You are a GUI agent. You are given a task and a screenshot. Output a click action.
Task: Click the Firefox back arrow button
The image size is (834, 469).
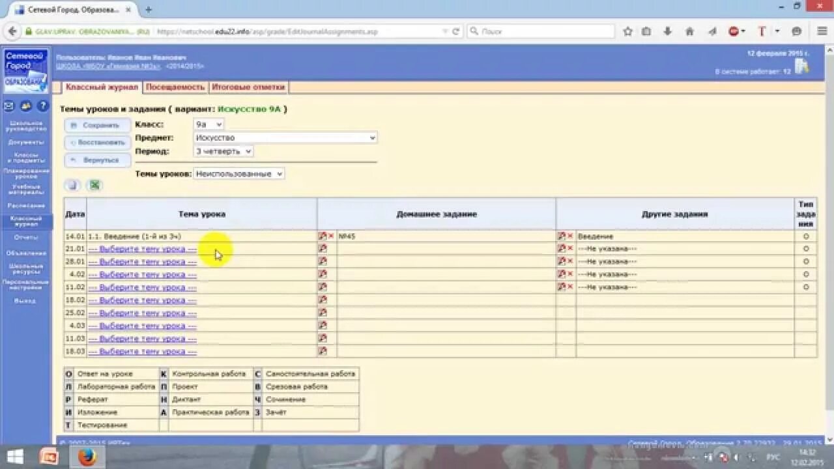12,31
